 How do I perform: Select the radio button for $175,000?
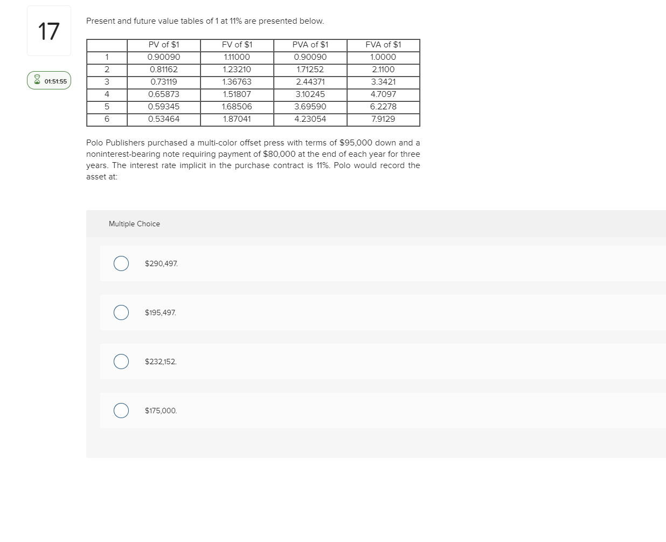(x=121, y=411)
